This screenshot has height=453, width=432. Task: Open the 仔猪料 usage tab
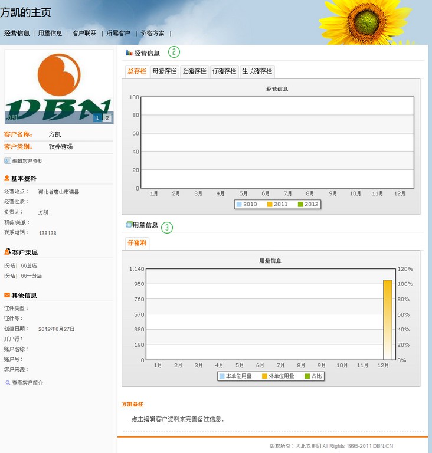coord(137,243)
